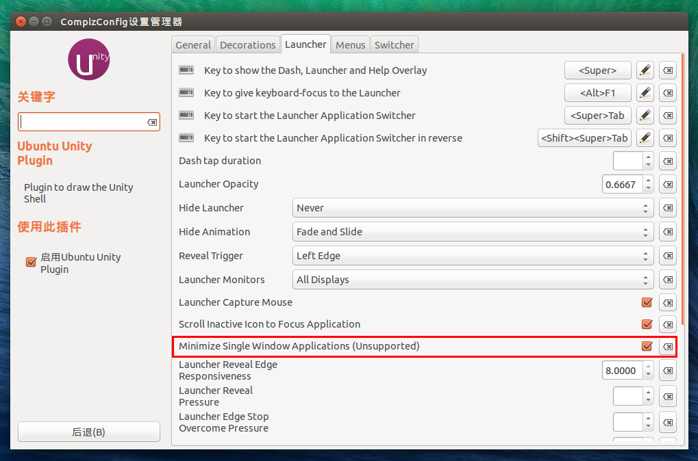Click pencil icon beside the Super Tab shortcut
This screenshot has height=461, width=698.
(x=645, y=116)
